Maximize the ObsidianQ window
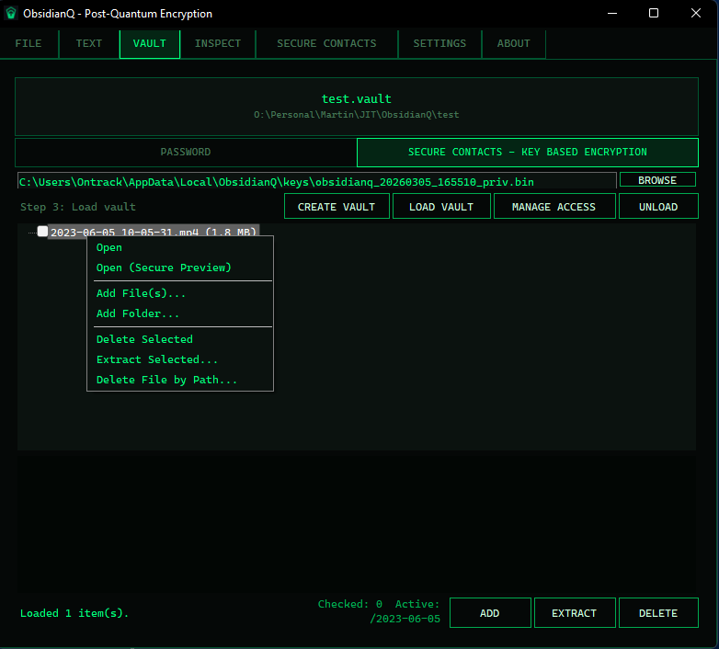This screenshot has height=649, width=719. tap(654, 13)
